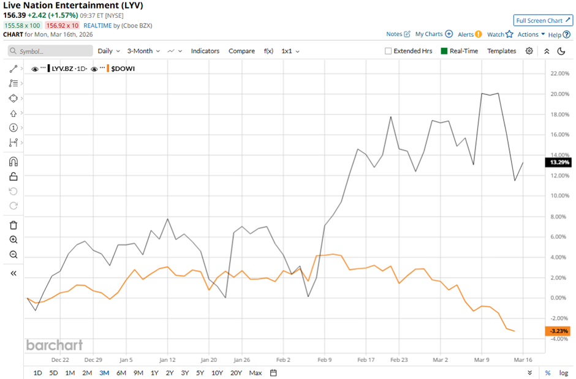Click the orange $DOWI color swatch

pyautogui.click(x=108, y=69)
